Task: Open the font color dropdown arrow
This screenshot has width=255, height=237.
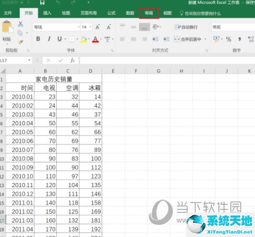Action: (101, 39)
